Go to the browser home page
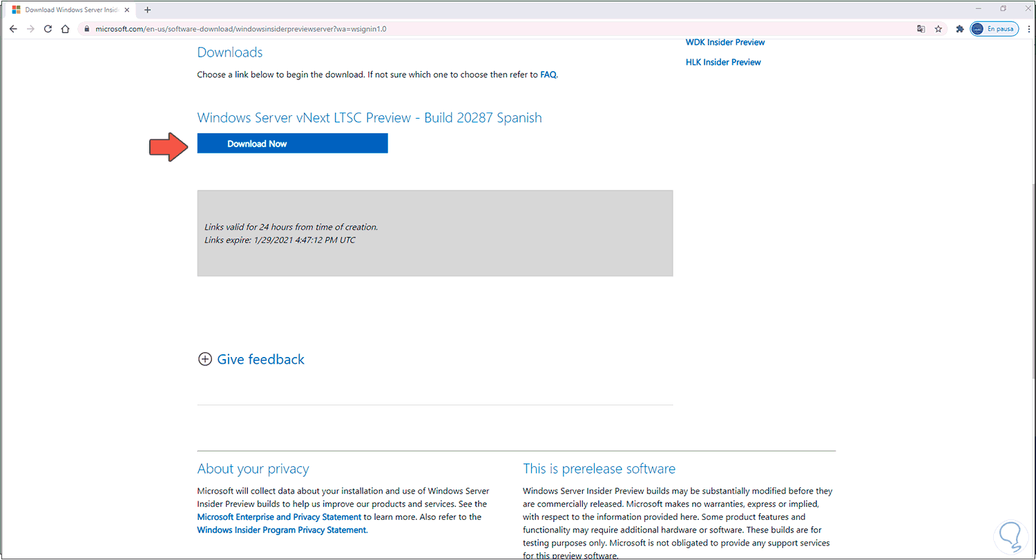Screen dimensions: 1036x560 [x=65, y=29]
